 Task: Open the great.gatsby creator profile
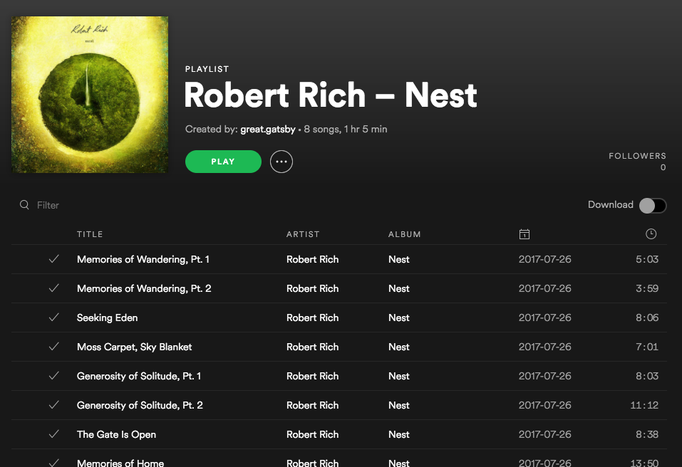[268, 129]
